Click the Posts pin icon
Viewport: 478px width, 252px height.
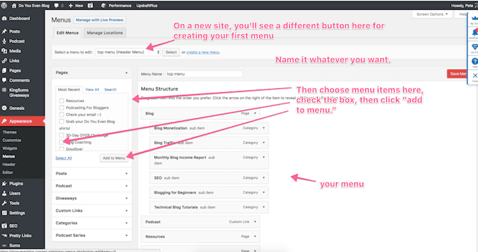tap(5, 31)
